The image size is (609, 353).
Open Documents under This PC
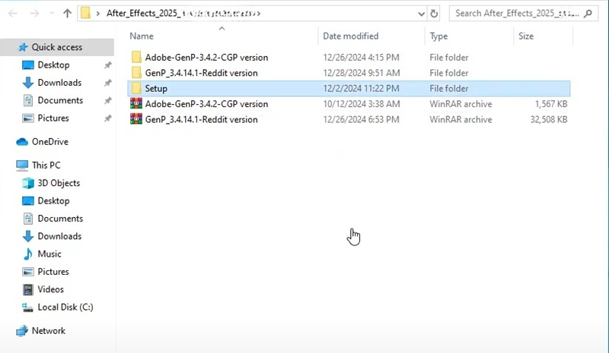60,219
